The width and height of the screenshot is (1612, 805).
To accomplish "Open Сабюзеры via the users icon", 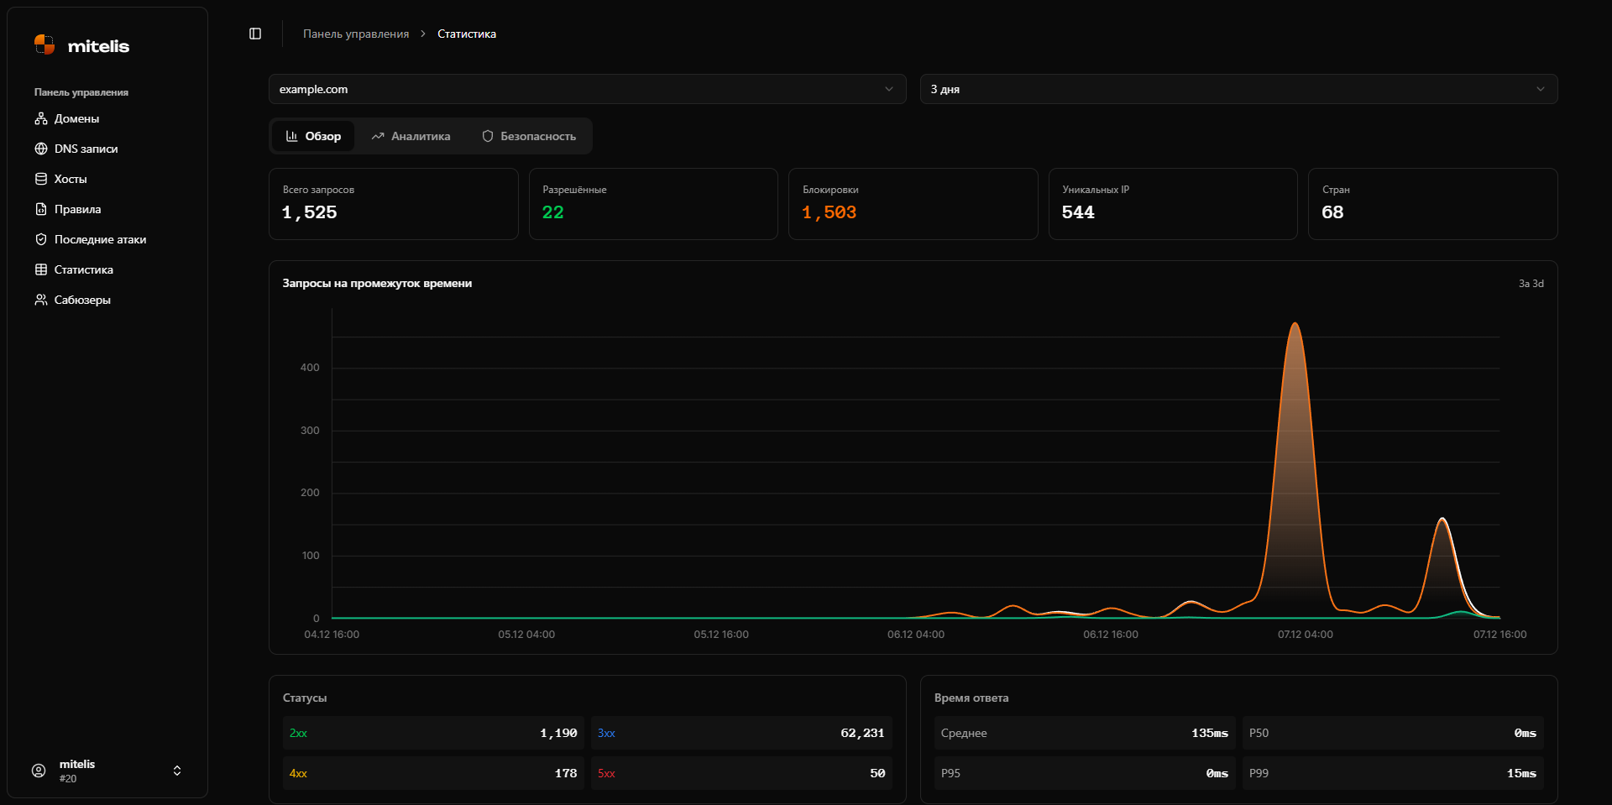I will (40, 300).
